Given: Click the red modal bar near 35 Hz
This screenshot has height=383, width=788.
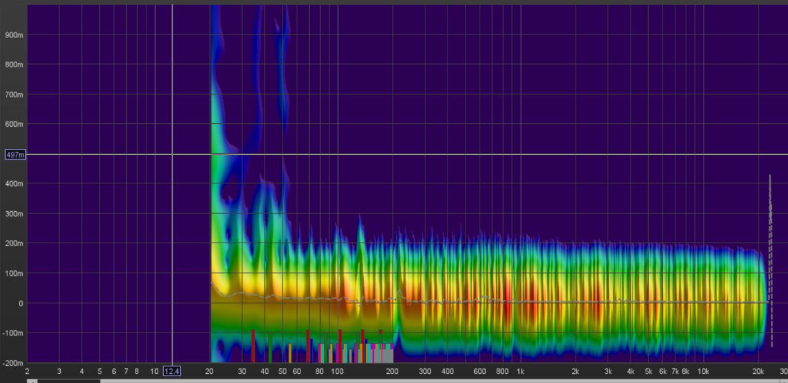Looking at the screenshot, I should click(x=252, y=346).
